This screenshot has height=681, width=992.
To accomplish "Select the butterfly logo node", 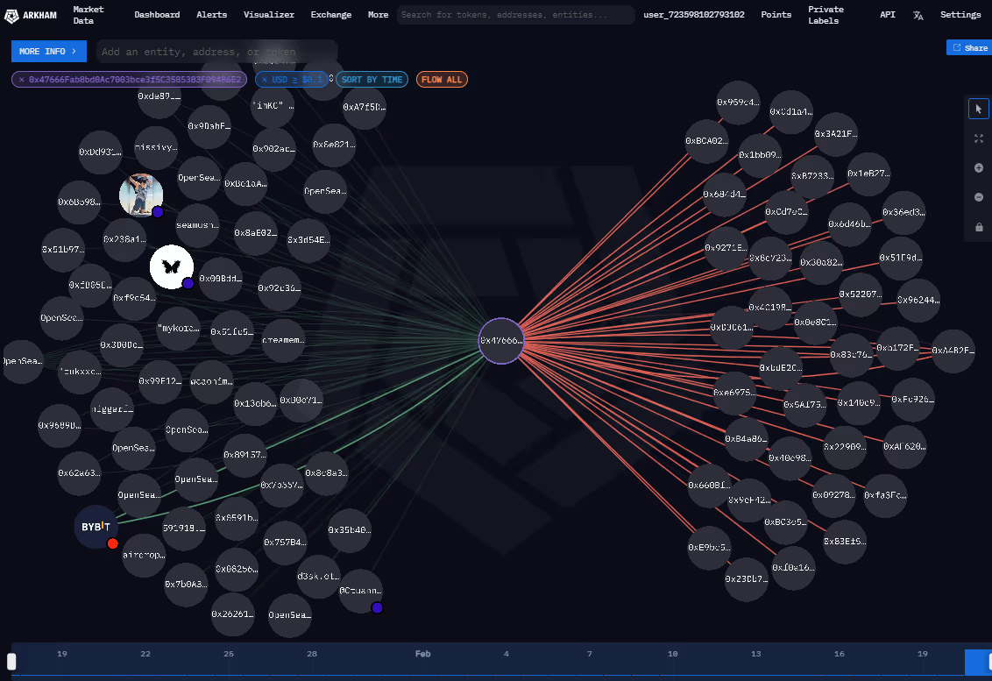I will 172,267.
